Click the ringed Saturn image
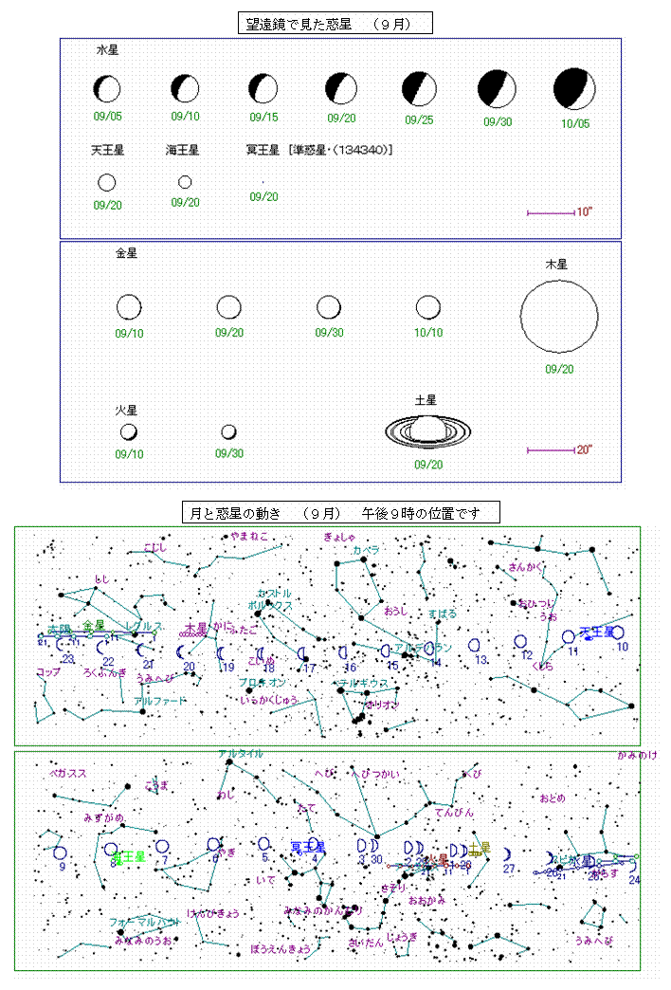 pyautogui.click(x=428, y=431)
